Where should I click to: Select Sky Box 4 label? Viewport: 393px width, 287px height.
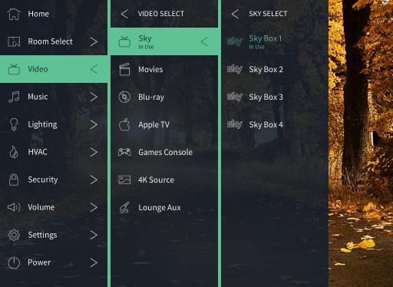tap(266, 124)
